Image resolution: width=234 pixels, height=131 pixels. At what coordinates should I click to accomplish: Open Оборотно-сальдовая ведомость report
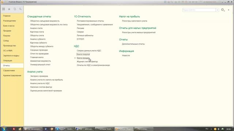pos(45,21)
